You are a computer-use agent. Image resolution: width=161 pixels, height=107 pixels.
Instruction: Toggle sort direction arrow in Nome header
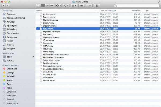(96, 10)
